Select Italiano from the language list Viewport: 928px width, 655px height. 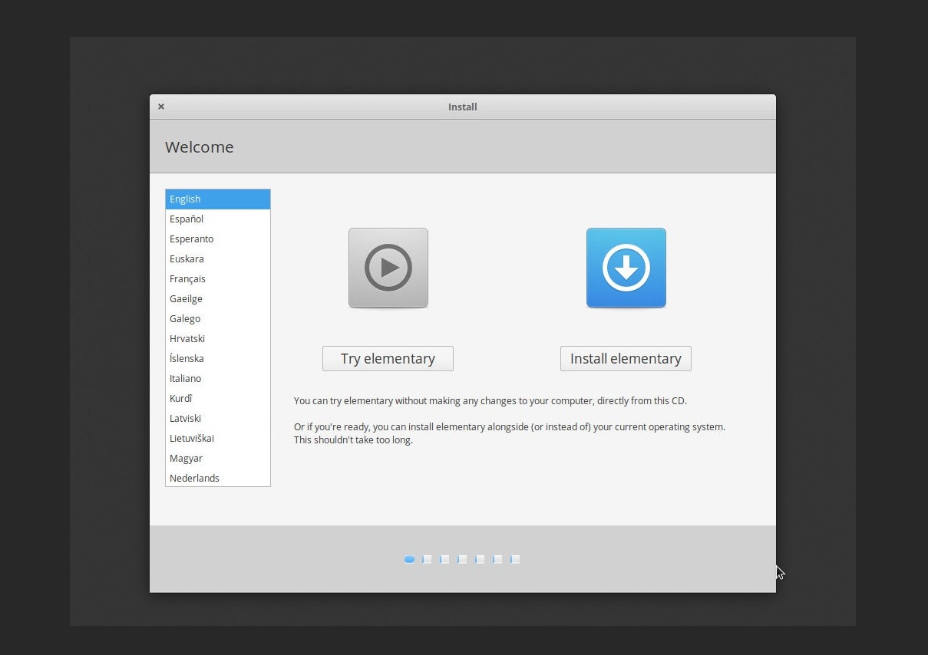tap(218, 379)
